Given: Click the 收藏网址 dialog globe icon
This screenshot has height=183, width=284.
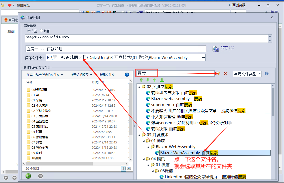Looking at the screenshot, I should click(x=23, y=17).
